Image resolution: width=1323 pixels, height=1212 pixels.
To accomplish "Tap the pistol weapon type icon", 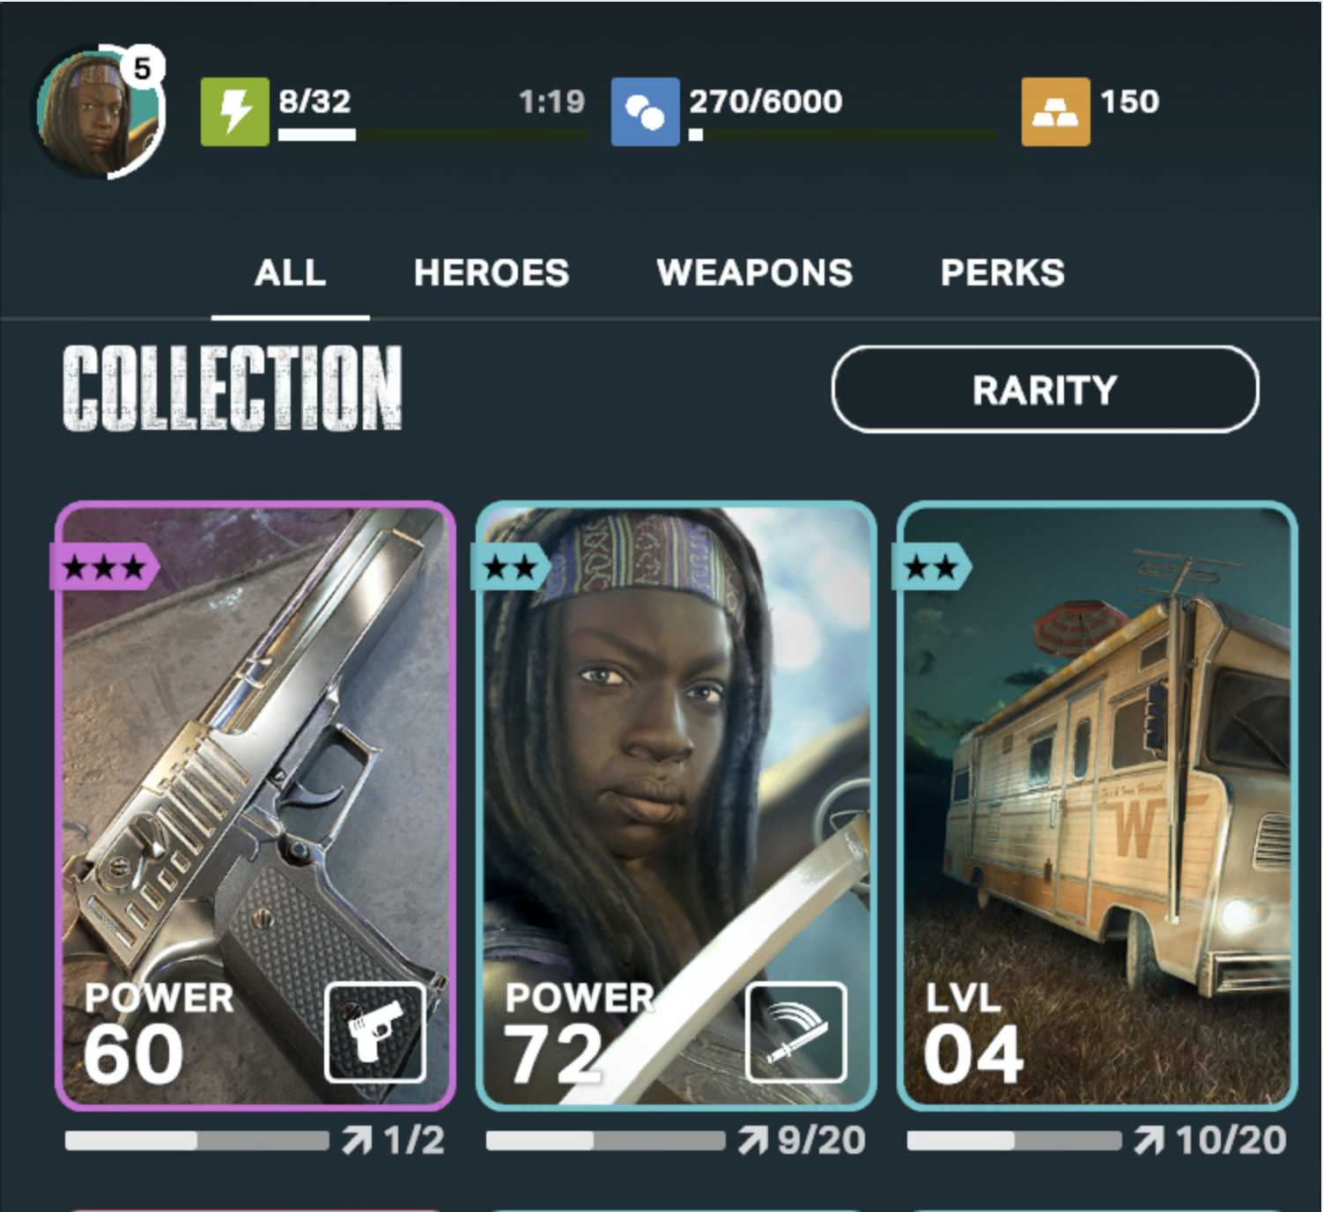I will [375, 1032].
